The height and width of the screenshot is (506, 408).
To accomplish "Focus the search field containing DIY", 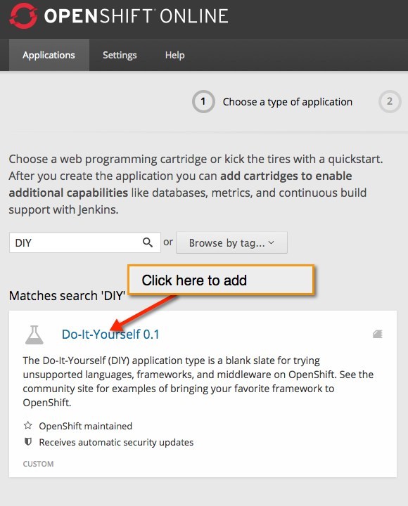I will coord(85,242).
